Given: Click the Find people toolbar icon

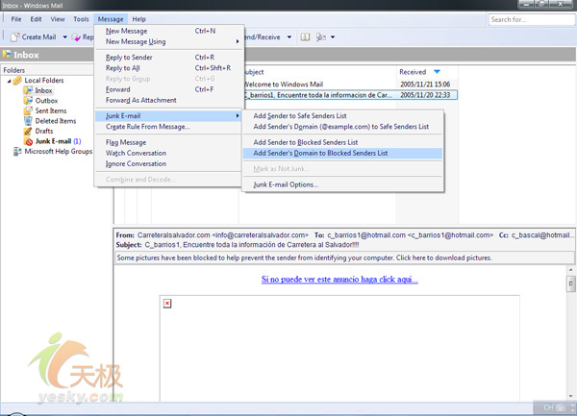Looking at the screenshot, I should click(321, 37).
